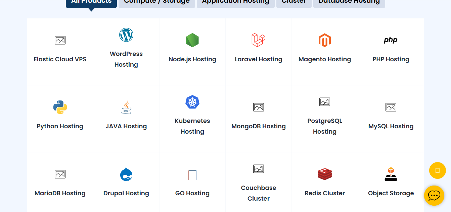This screenshot has width=451, height=212.
Task: Switch to the Application Hosting tab
Action: (x=235, y=3)
